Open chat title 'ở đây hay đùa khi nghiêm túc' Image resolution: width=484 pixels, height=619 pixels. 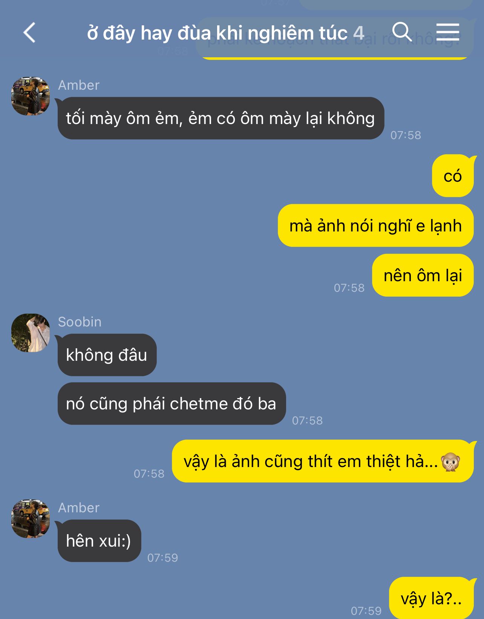coord(217,33)
